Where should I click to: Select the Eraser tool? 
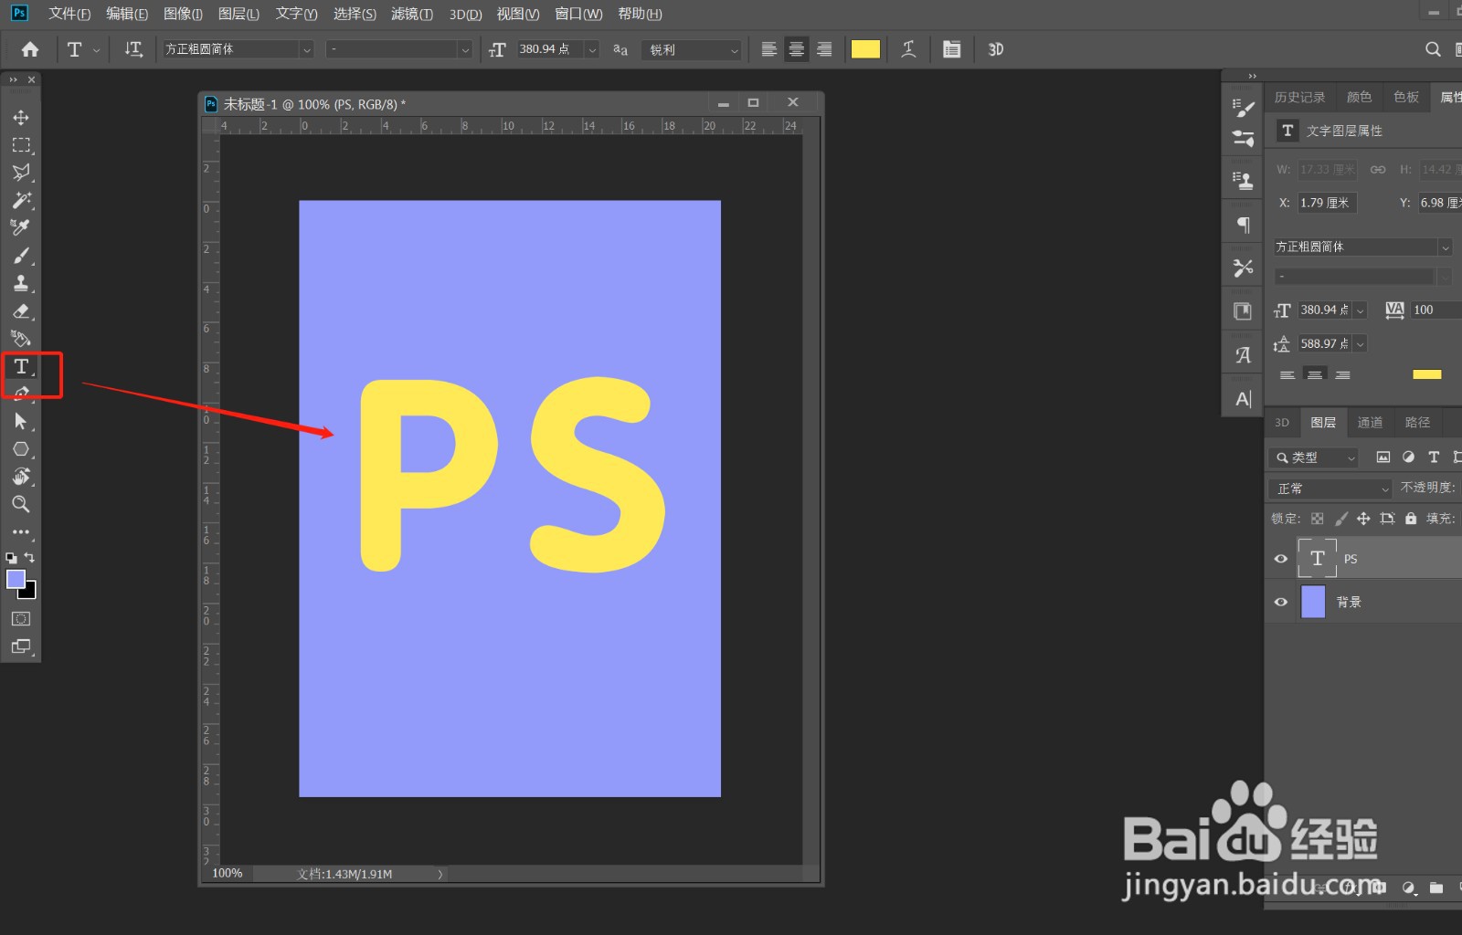pyautogui.click(x=20, y=311)
